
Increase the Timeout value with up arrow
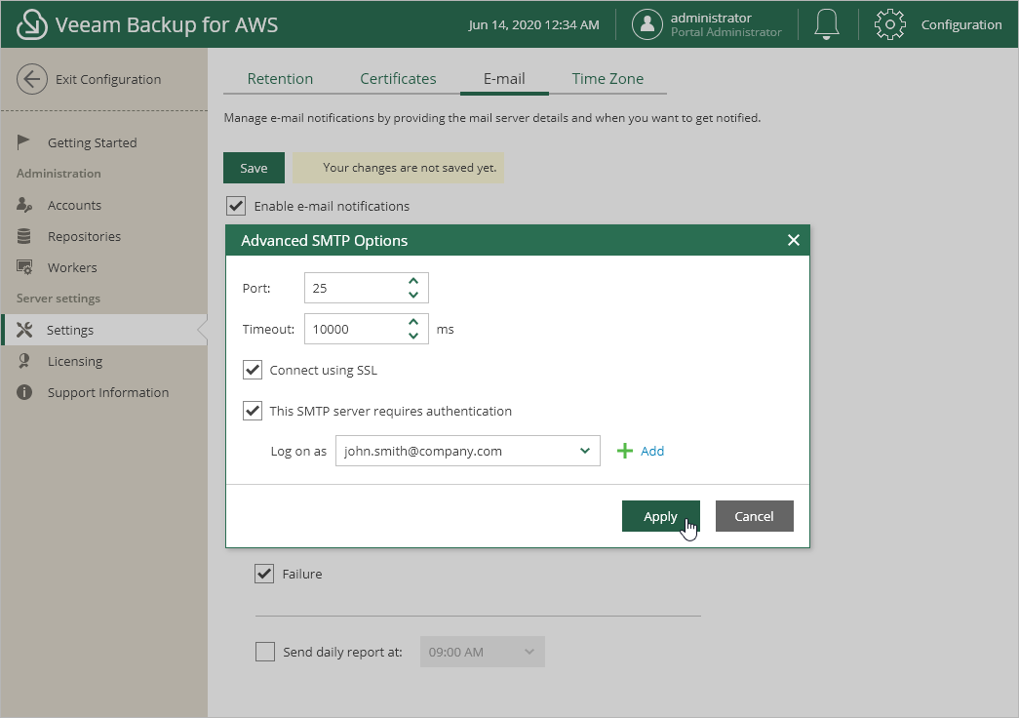click(413, 322)
